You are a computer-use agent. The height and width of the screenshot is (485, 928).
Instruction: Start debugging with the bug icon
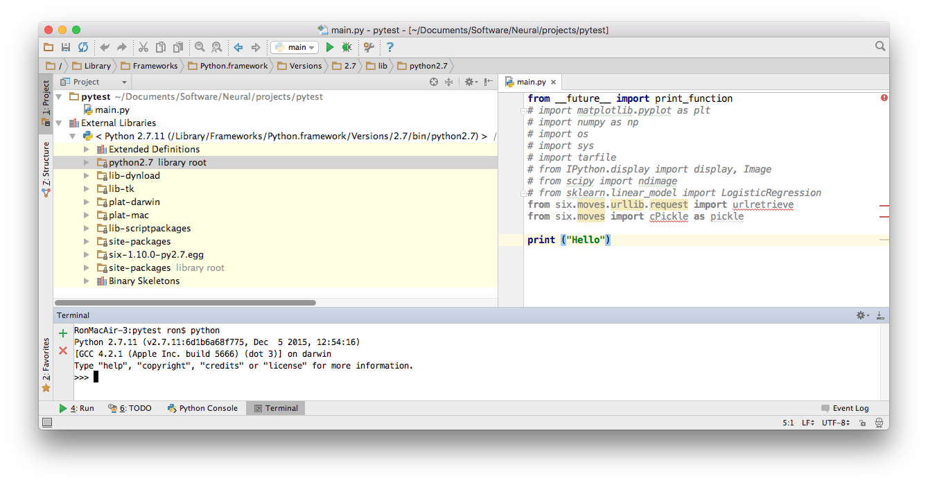347,47
